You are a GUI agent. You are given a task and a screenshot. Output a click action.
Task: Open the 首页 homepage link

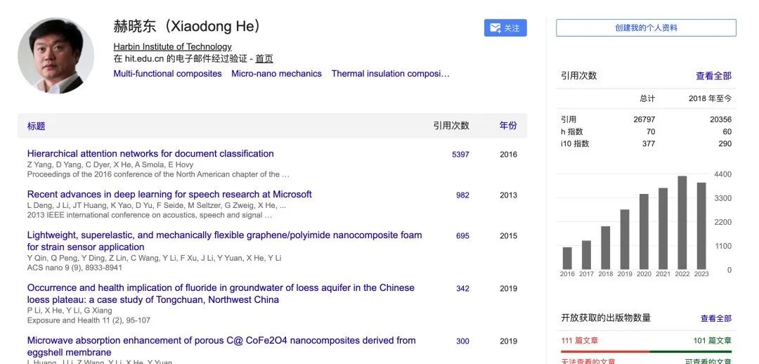(x=264, y=58)
